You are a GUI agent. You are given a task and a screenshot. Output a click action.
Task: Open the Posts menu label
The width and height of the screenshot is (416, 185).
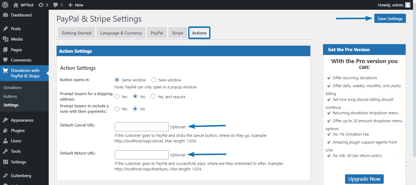tap(16, 29)
